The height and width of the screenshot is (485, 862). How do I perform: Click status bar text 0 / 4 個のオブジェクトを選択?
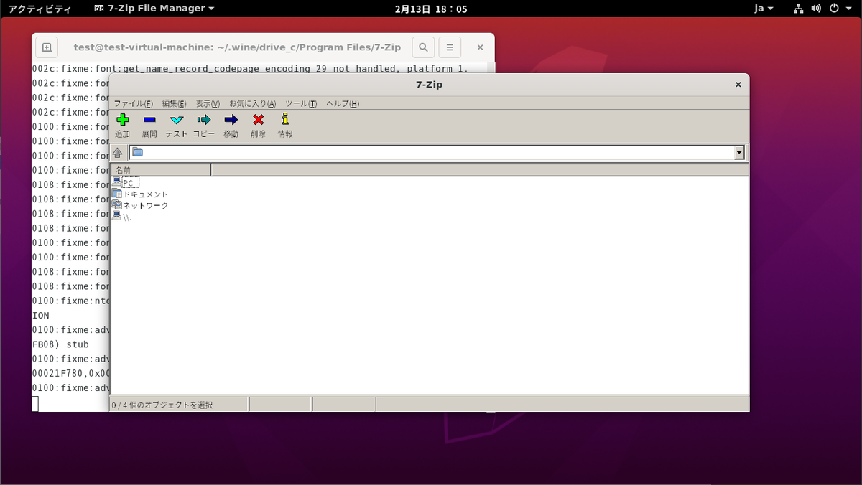[162, 405]
